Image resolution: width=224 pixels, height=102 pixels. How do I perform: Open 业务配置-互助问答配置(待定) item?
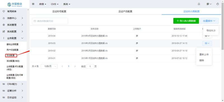click(x=15, y=76)
